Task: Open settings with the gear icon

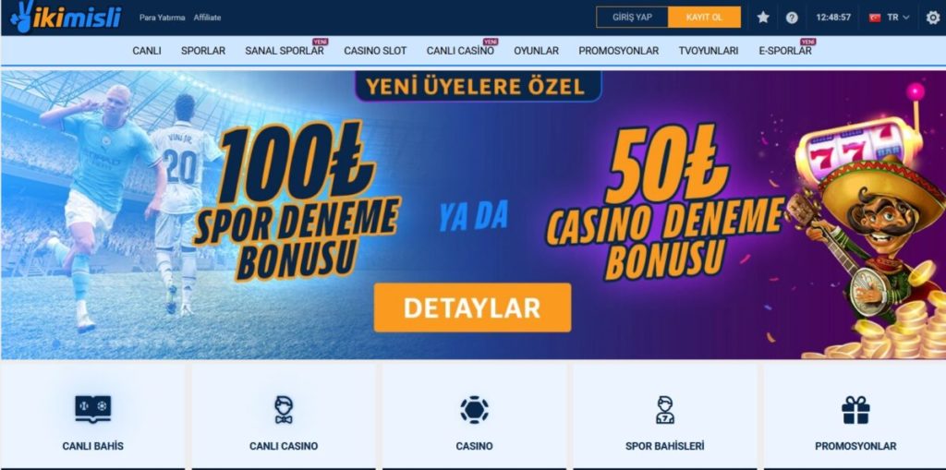Action: 933,18
